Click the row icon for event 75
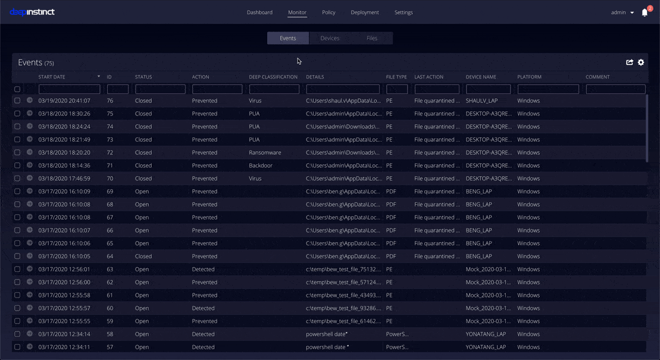 pyautogui.click(x=30, y=113)
